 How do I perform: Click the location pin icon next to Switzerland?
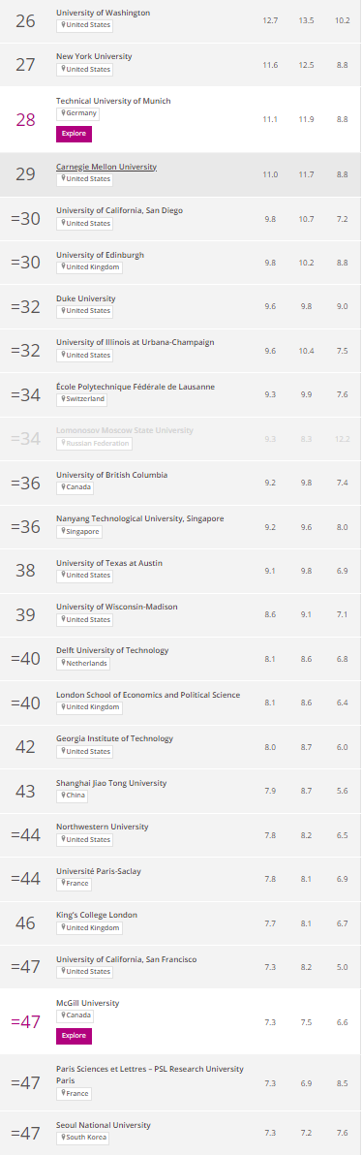click(62, 399)
